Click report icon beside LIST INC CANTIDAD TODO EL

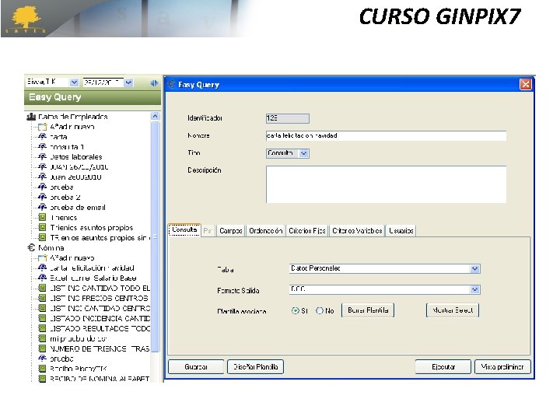pos(42,288)
